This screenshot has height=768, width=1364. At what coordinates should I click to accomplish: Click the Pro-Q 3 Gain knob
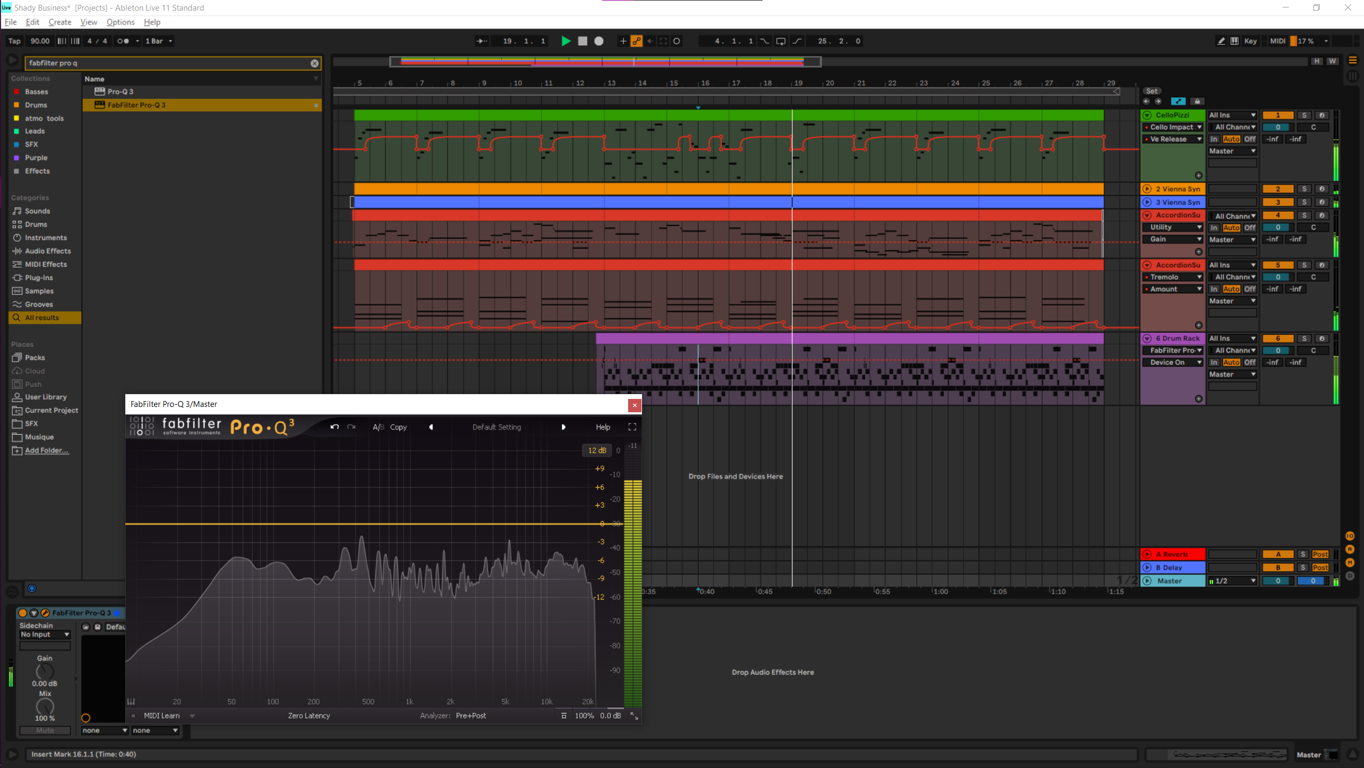pos(45,671)
